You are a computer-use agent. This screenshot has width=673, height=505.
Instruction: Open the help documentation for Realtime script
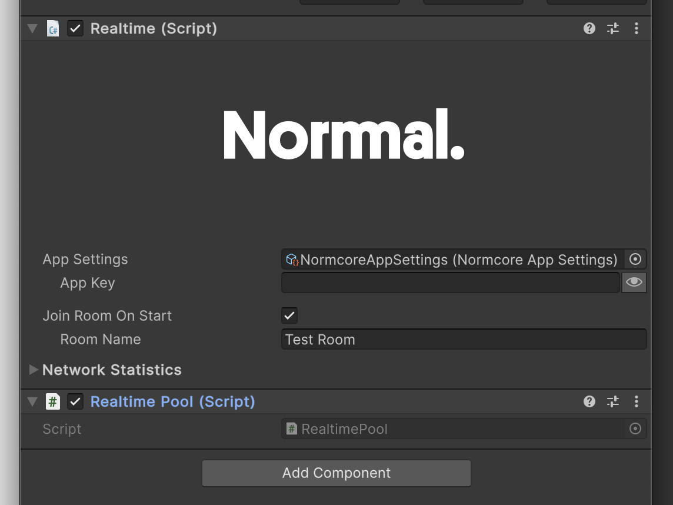[x=589, y=28]
